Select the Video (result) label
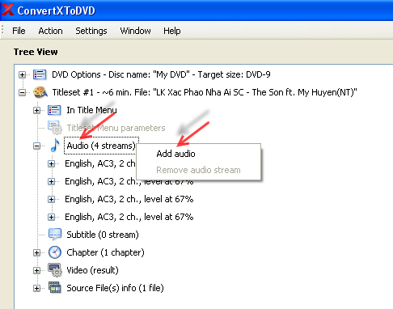 92,270
